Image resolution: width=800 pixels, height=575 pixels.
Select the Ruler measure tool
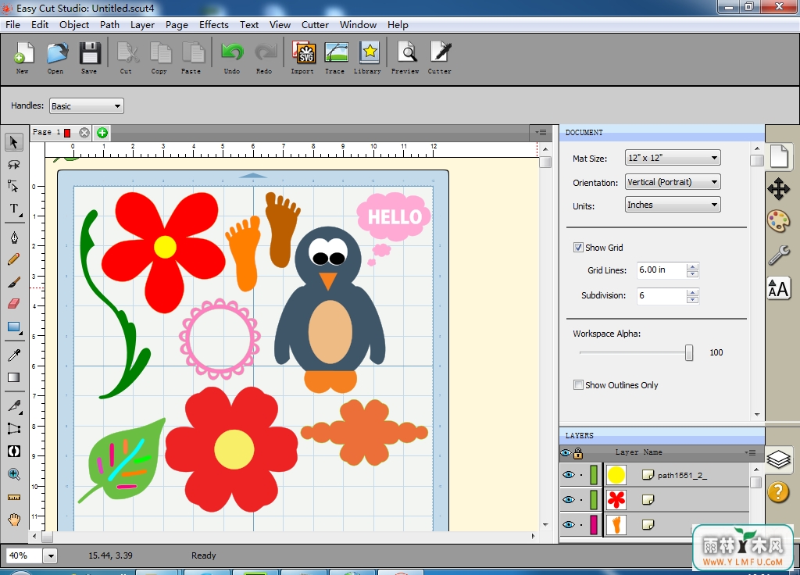(x=14, y=497)
